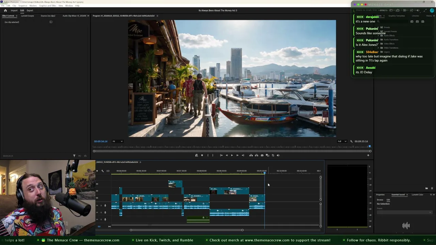Step forward one frame

pyautogui.click(x=237, y=156)
